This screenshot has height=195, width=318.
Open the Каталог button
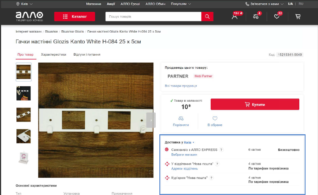(x=74, y=17)
